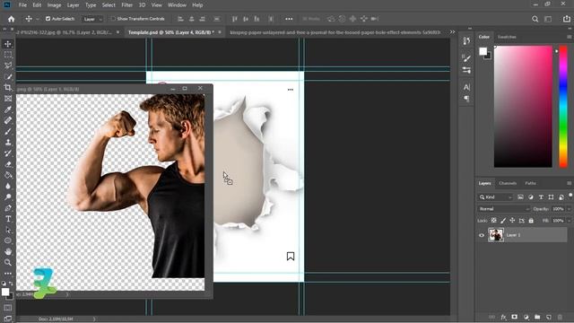Switch to the Paths tab
574x323 pixels.
point(530,183)
